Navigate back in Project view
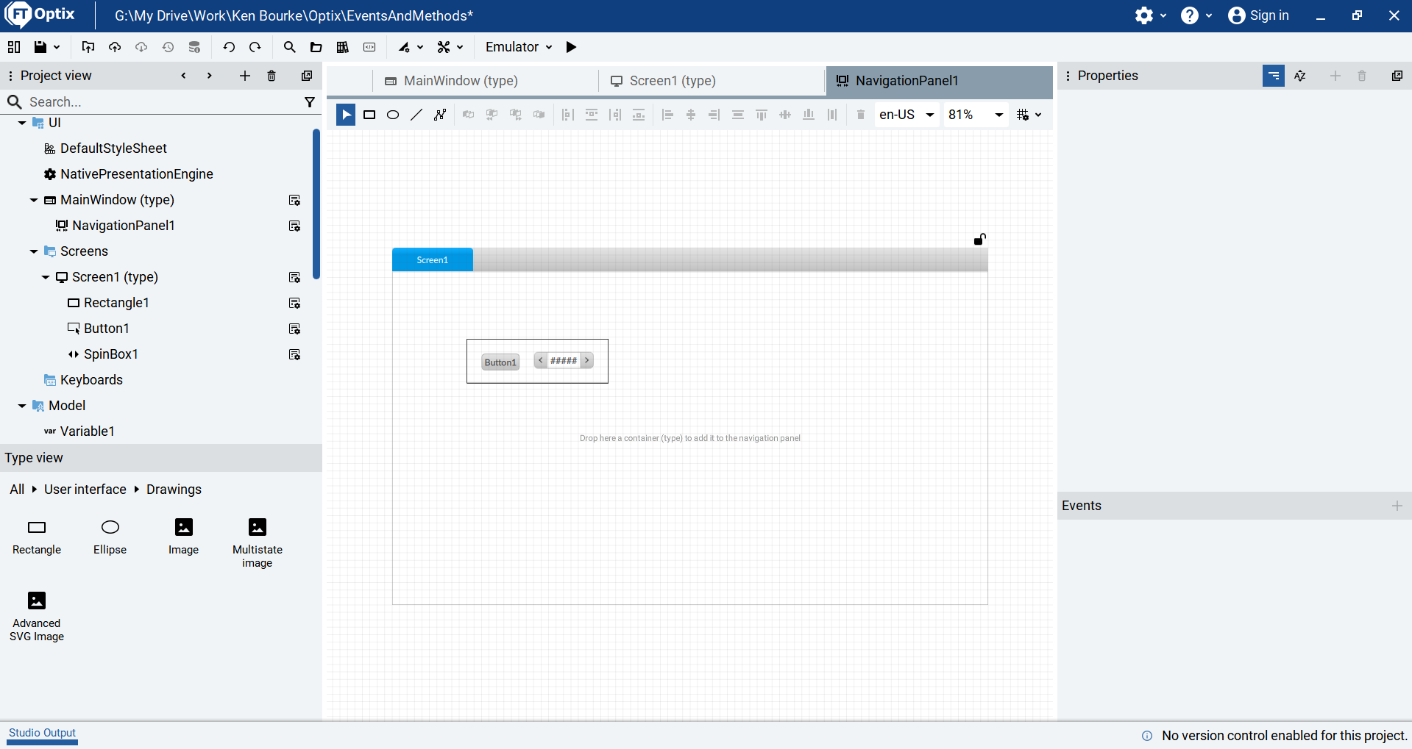 tap(183, 76)
